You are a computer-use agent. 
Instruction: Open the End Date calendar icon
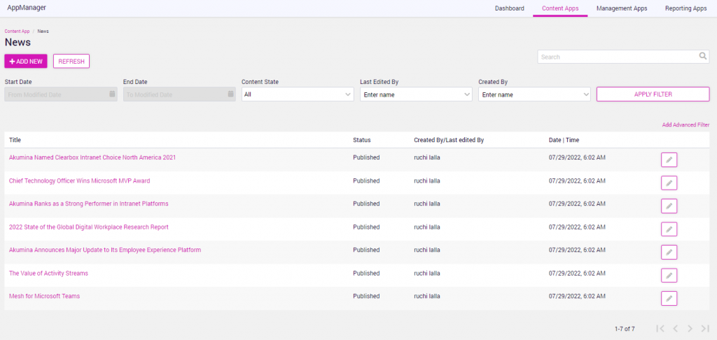pos(230,94)
